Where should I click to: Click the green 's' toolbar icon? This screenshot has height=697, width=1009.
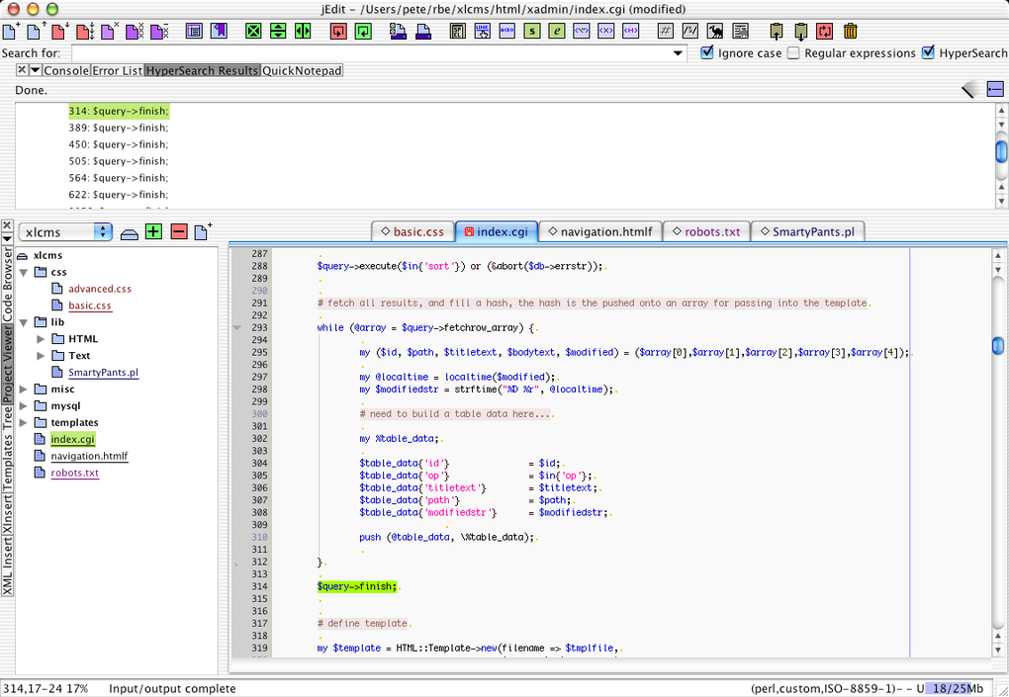pos(533,32)
